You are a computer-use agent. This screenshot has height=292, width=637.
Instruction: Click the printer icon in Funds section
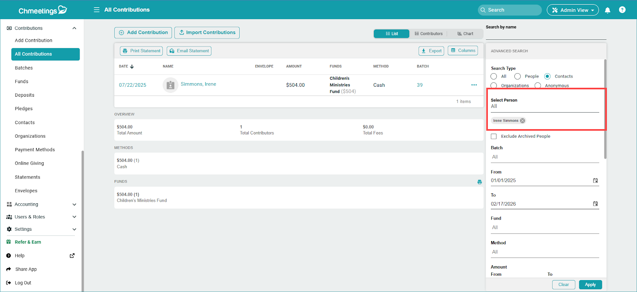(x=479, y=182)
